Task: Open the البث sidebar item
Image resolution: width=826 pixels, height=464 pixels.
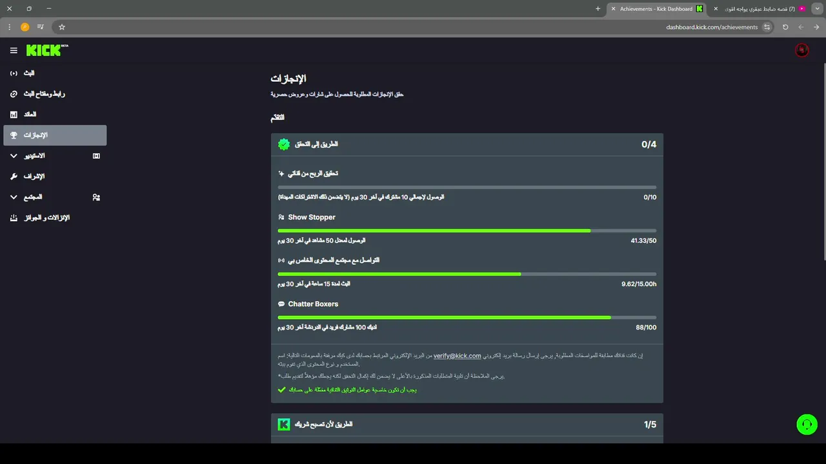Action: 55,73
